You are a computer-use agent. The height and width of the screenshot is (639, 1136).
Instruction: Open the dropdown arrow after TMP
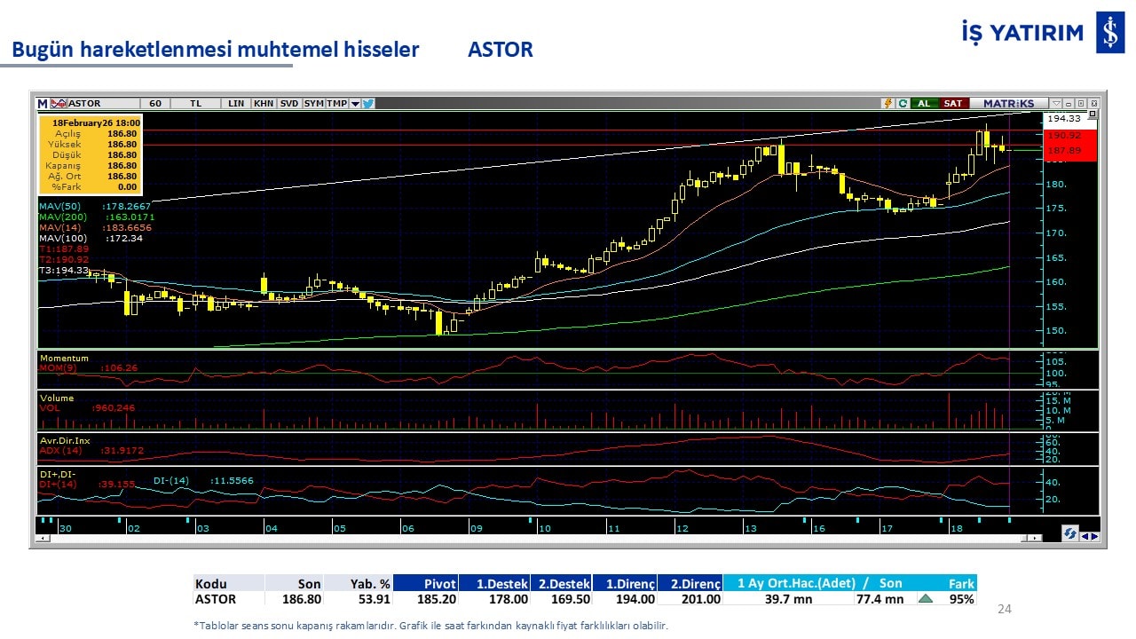click(x=355, y=104)
